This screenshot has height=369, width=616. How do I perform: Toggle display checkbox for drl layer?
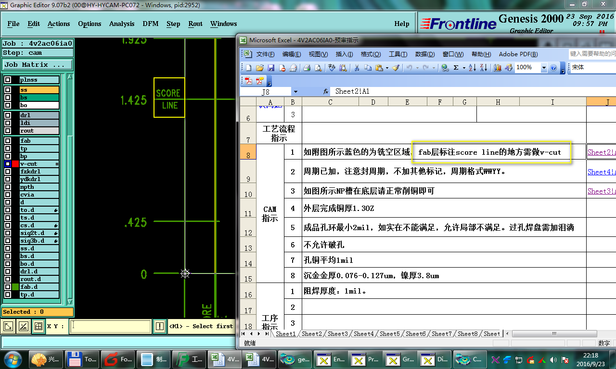[8, 115]
